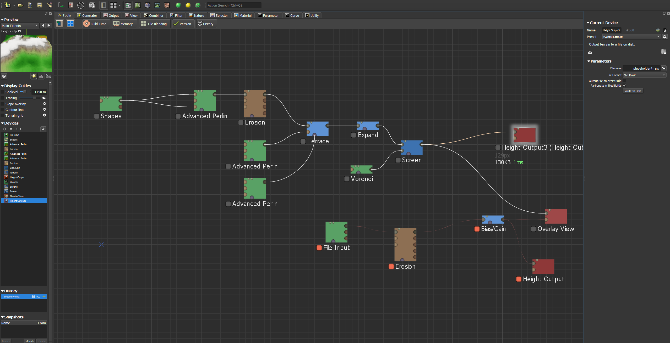Switch to the Output tab
This screenshot has width=670, height=343.
(111, 15)
